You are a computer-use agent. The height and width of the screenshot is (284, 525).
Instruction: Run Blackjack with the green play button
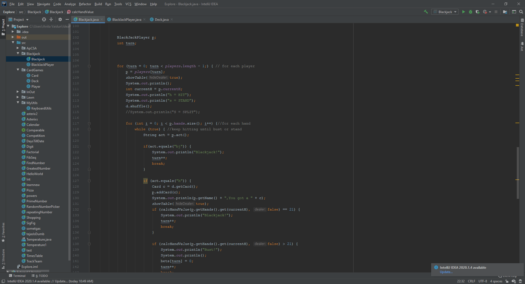pos(463,12)
